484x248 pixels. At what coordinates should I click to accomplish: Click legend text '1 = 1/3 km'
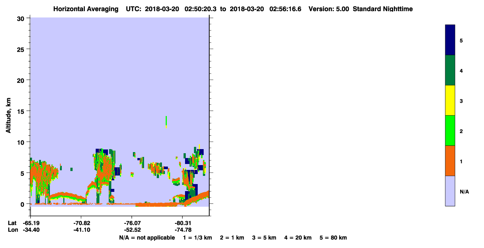point(197,238)
